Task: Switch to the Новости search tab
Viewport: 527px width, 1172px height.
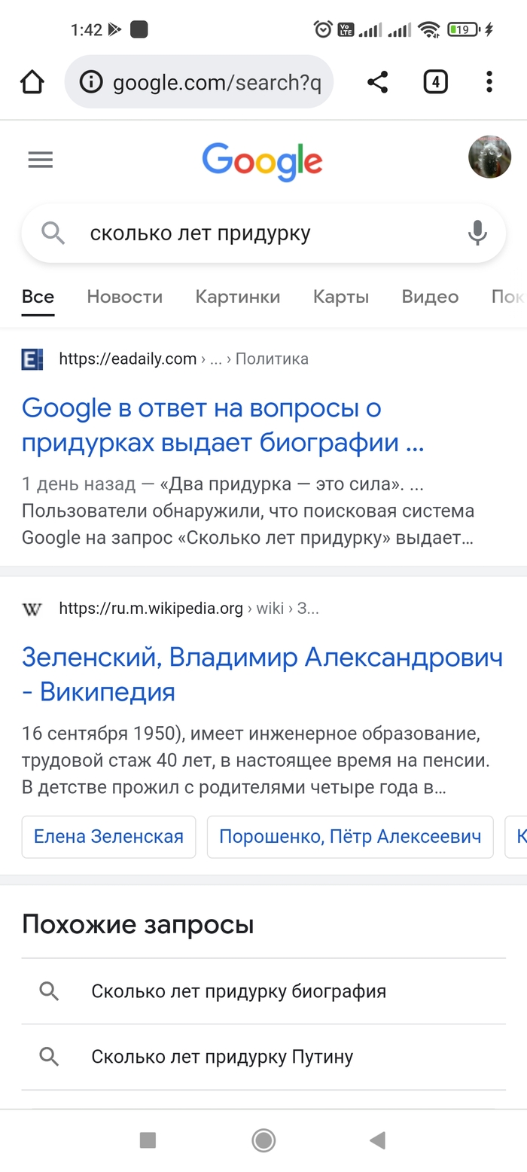Action: (124, 297)
